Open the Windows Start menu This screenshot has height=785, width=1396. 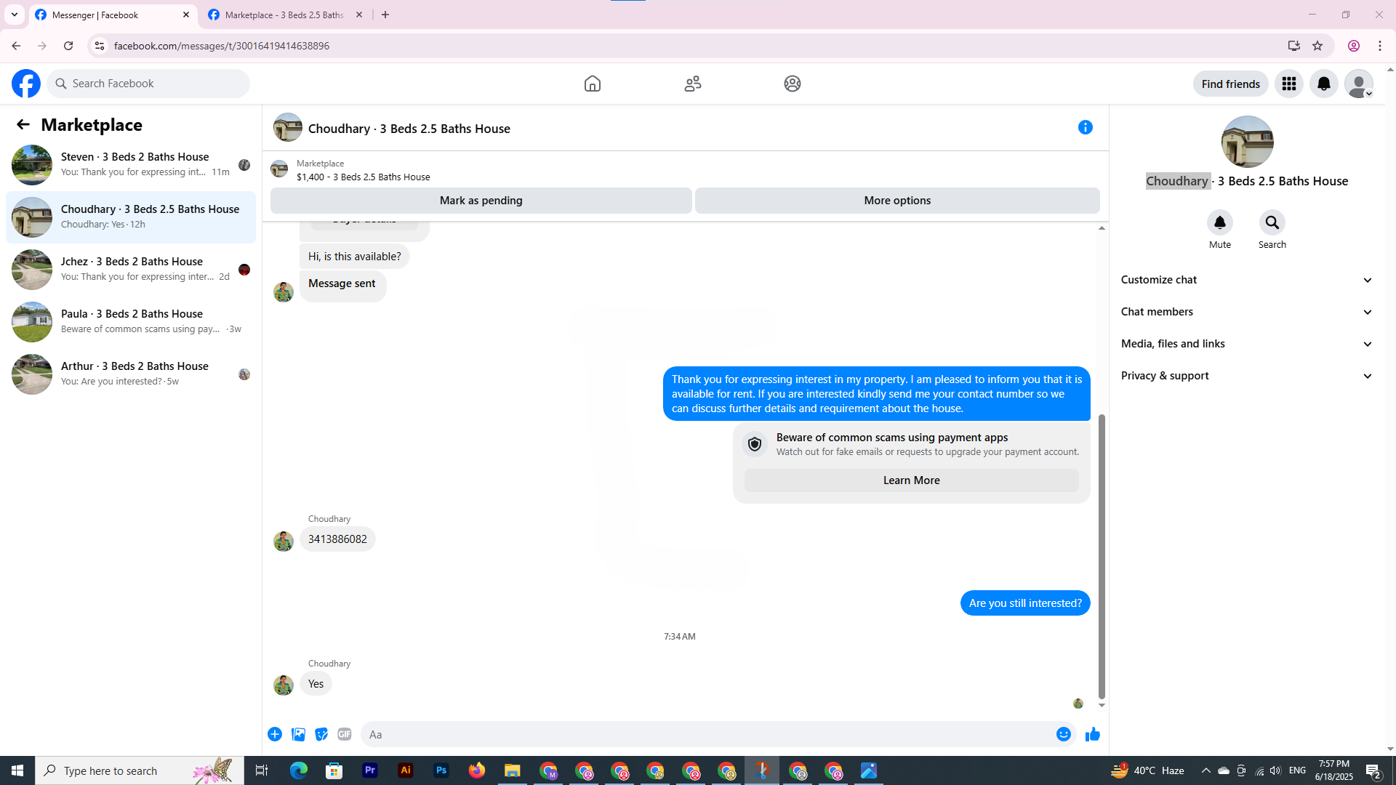(x=17, y=770)
